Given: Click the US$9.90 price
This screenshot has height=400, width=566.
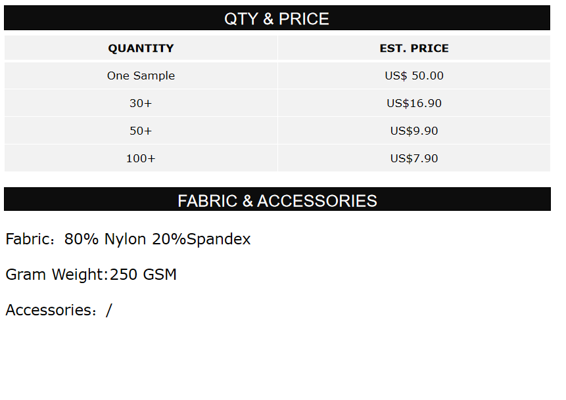Looking at the screenshot, I should [x=414, y=131].
